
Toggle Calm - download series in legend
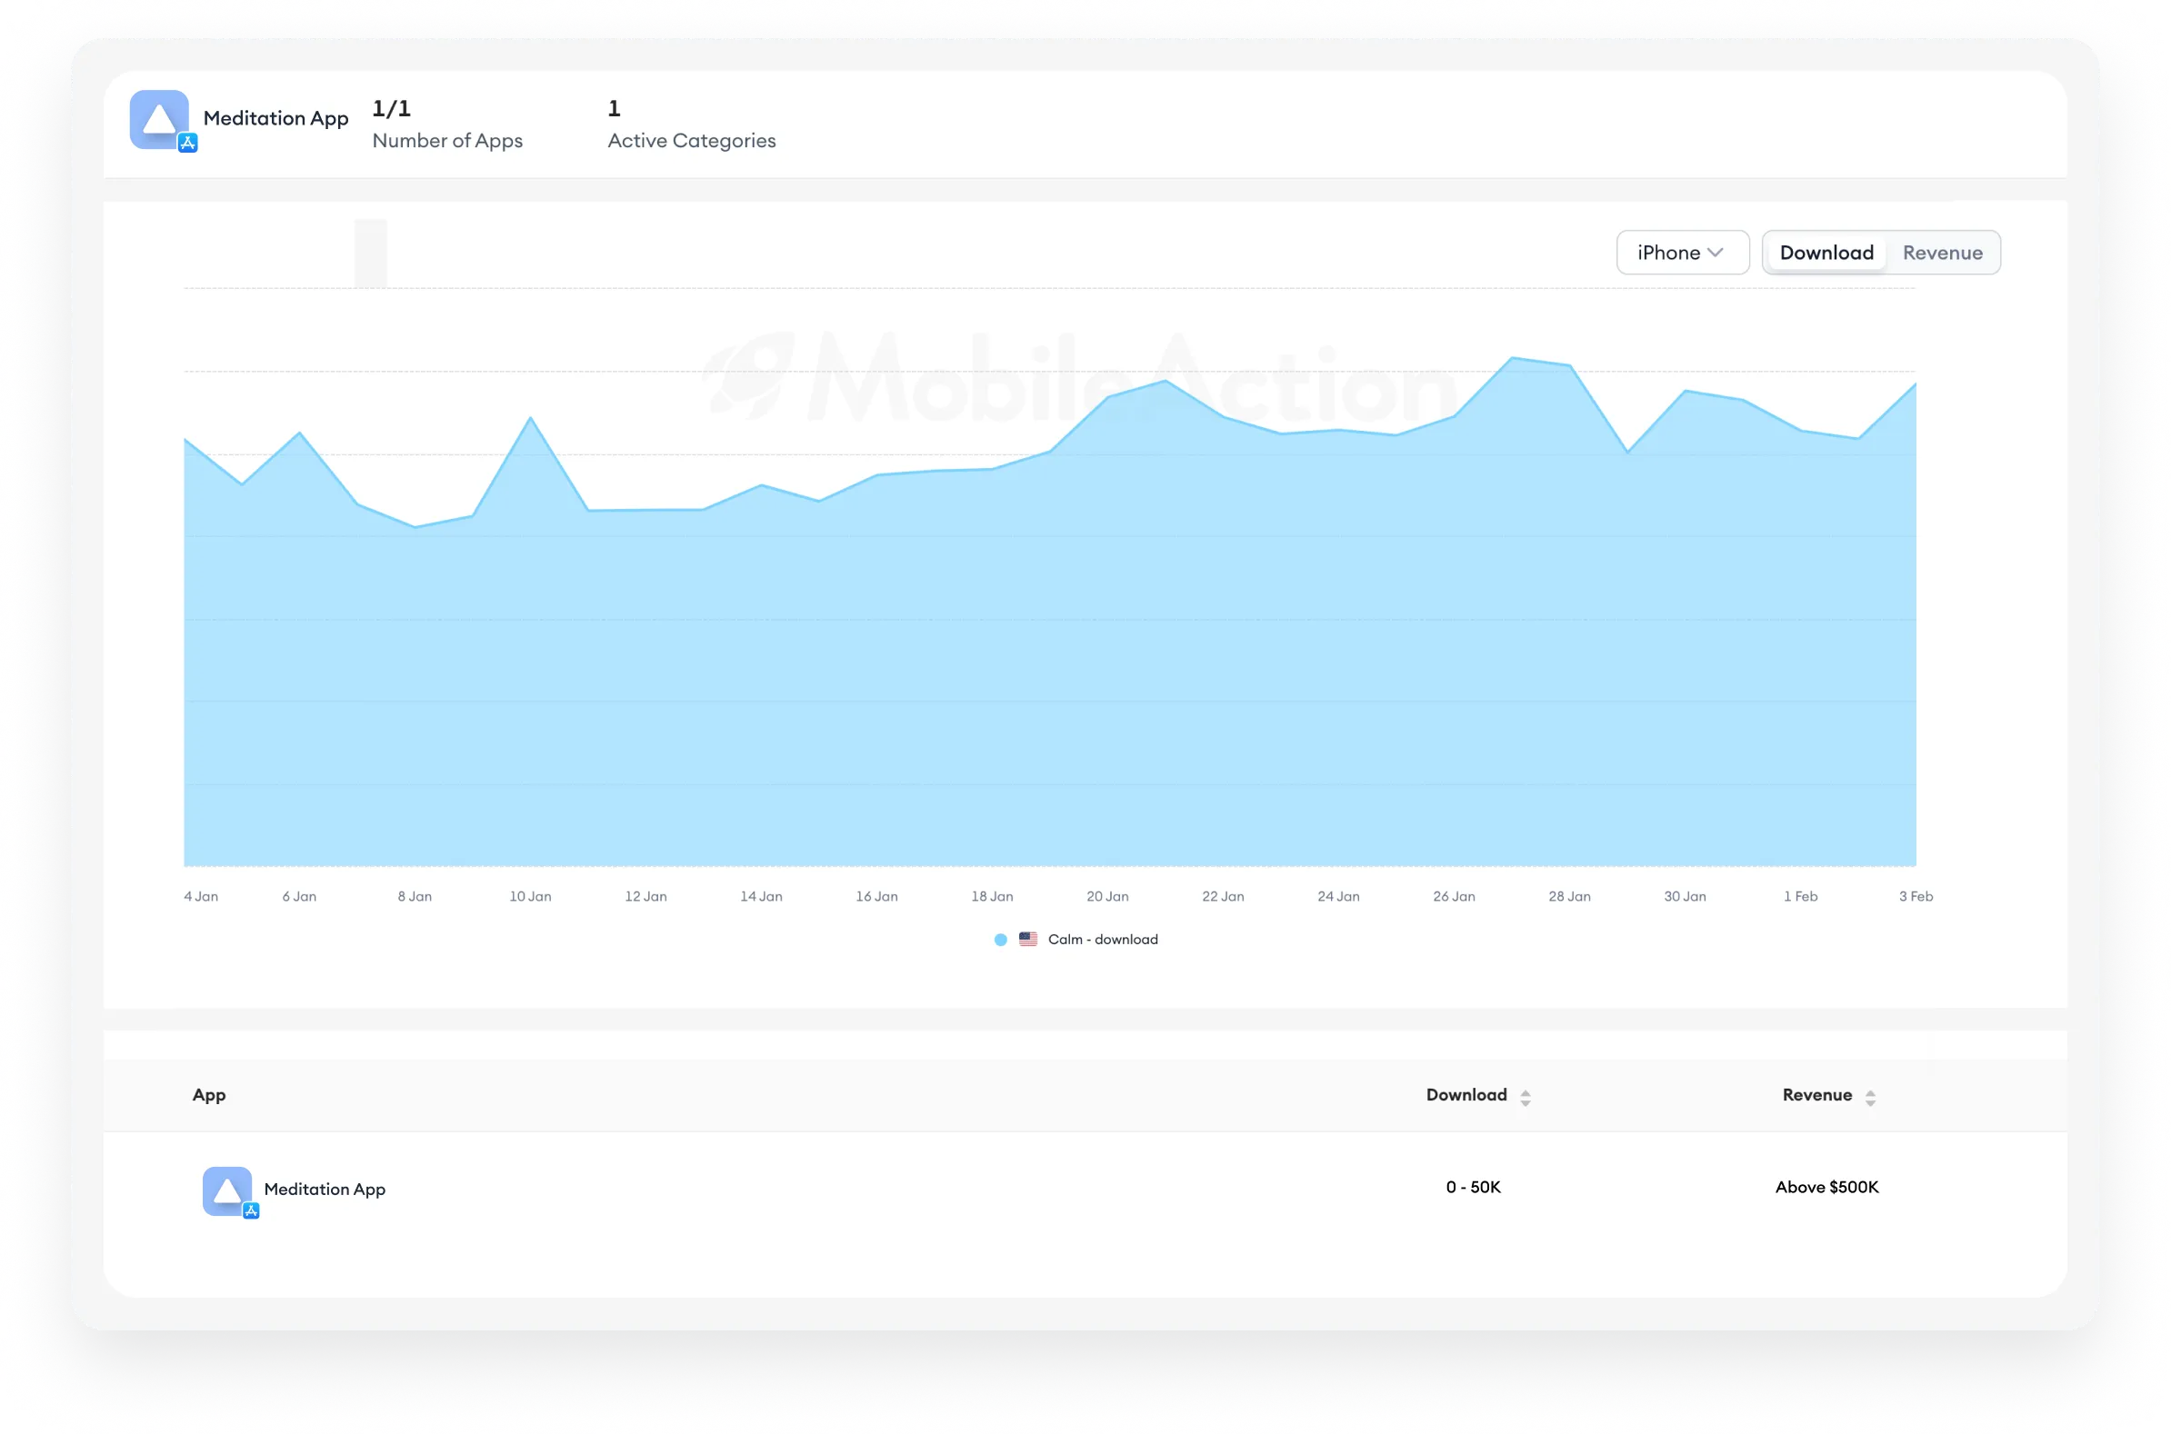click(x=1103, y=940)
